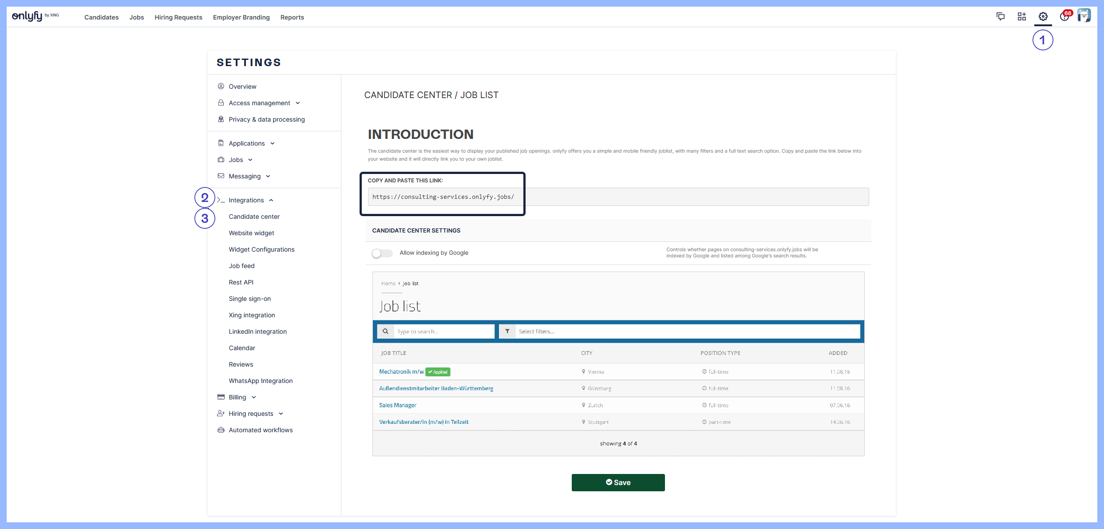1104x529 pixels.
Task: Click the filter funnel icon
Action: pyautogui.click(x=507, y=332)
